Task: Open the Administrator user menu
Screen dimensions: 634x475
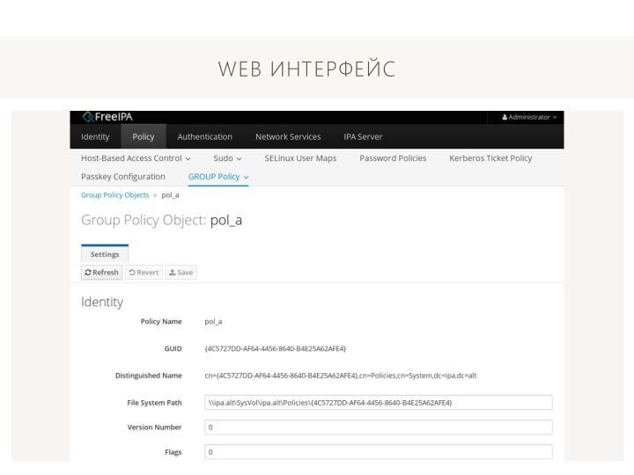Action: [x=528, y=117]
